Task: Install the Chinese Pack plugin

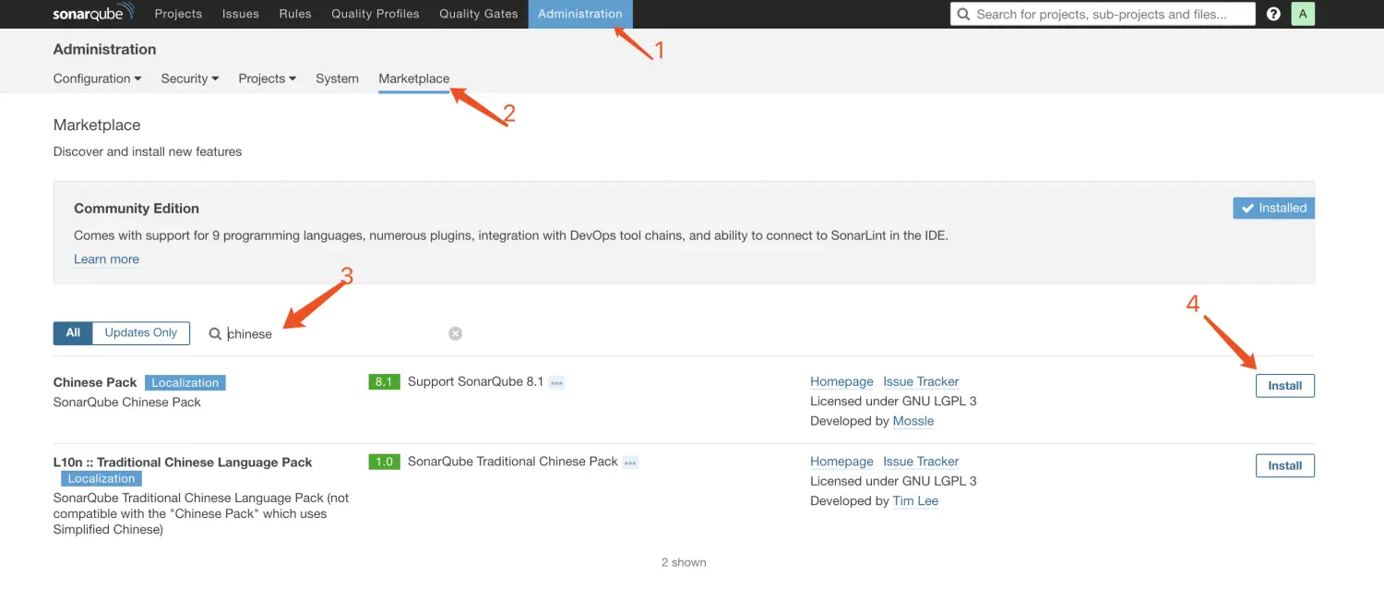Action: point(1284,385)
